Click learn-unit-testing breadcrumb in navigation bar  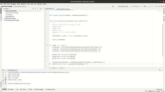6,6
